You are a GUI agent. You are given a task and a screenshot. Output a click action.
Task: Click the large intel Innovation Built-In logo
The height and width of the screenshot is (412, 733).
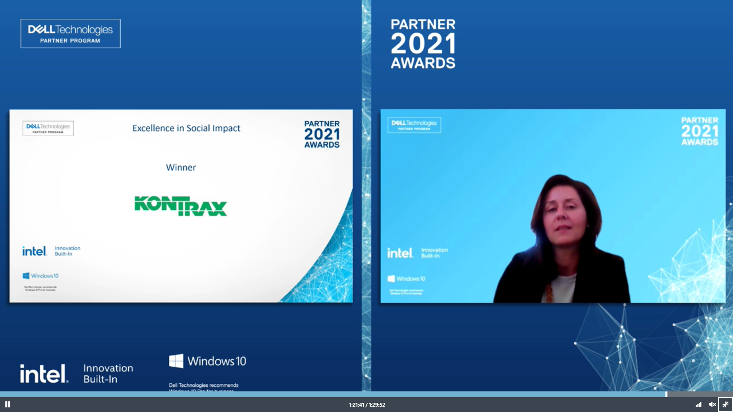pyautogui.click(x=77, y=373)
